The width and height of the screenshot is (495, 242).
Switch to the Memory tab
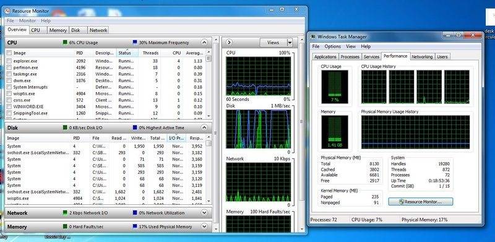(x=58, y=30)
